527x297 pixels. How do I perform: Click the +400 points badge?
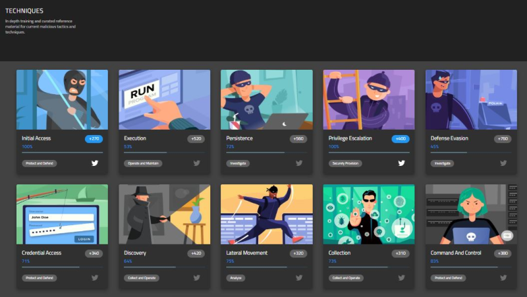tap(401, 138)
